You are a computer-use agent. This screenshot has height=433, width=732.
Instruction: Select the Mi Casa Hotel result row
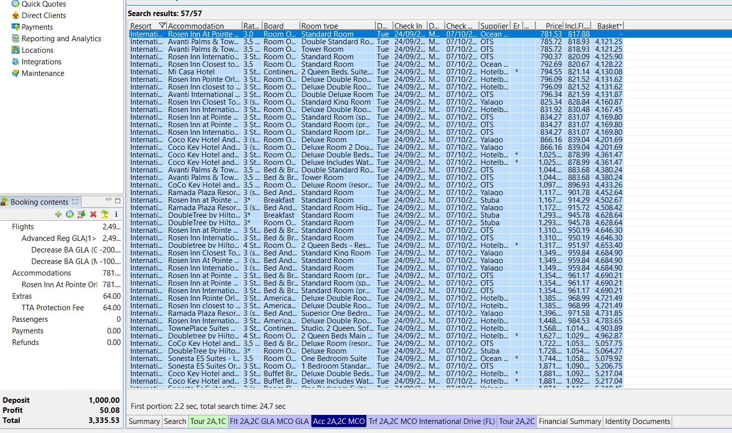[376, 72]
